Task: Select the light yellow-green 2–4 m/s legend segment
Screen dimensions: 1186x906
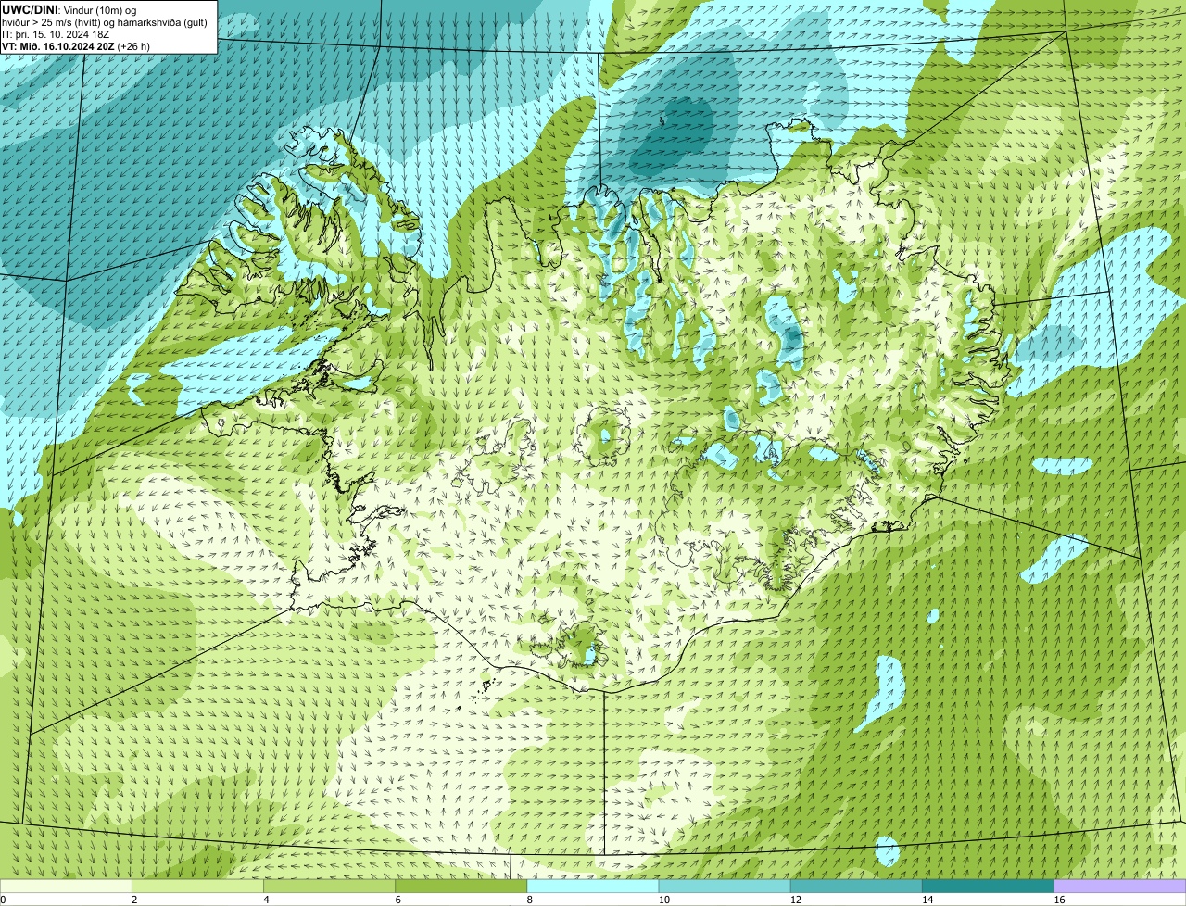Action: 197,886
